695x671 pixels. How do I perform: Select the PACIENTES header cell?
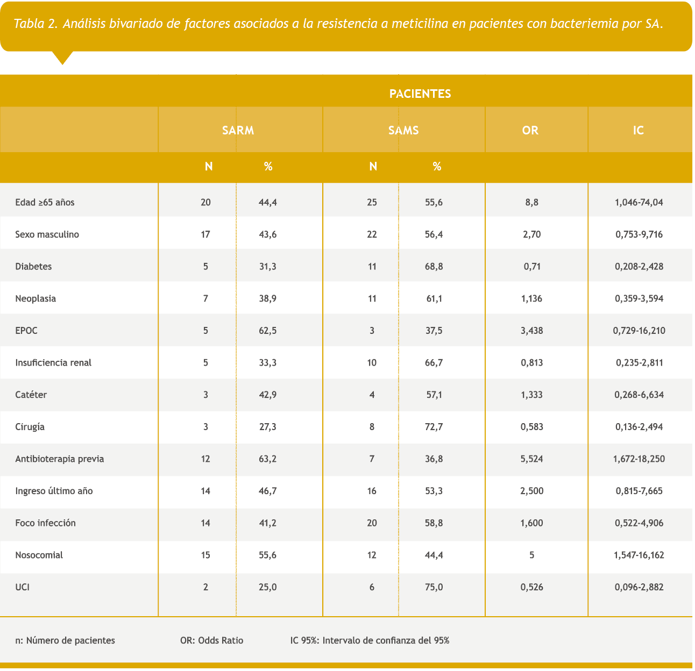(420, 94)
